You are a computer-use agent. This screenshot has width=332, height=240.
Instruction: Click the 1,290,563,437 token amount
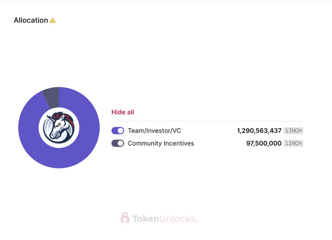(259, 131)
